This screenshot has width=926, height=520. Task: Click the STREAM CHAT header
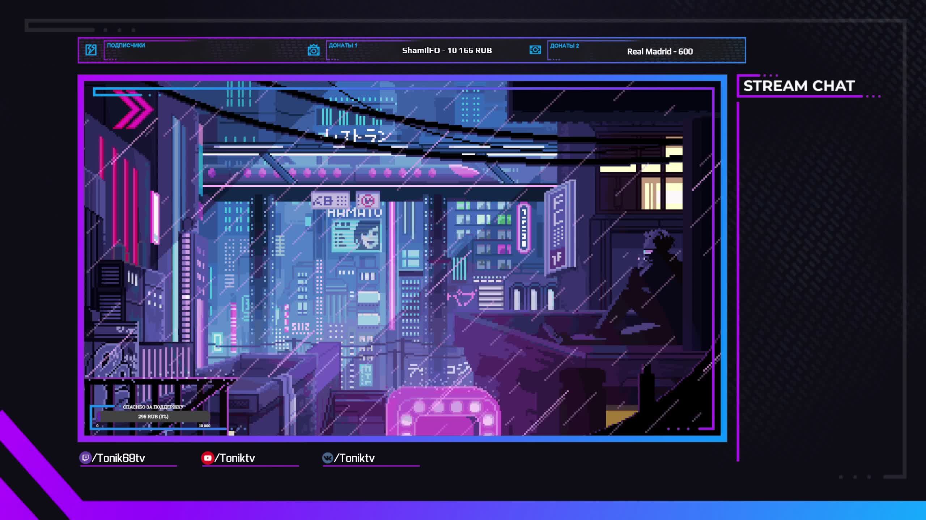(799, 86)
